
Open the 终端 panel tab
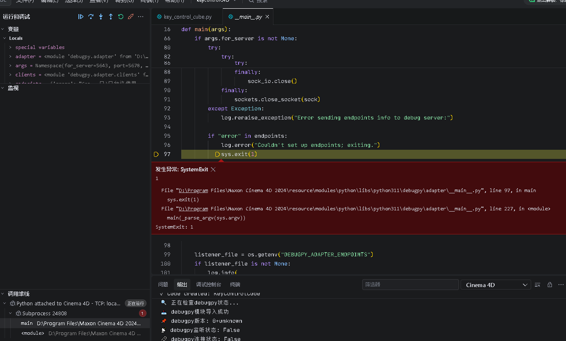235,285
